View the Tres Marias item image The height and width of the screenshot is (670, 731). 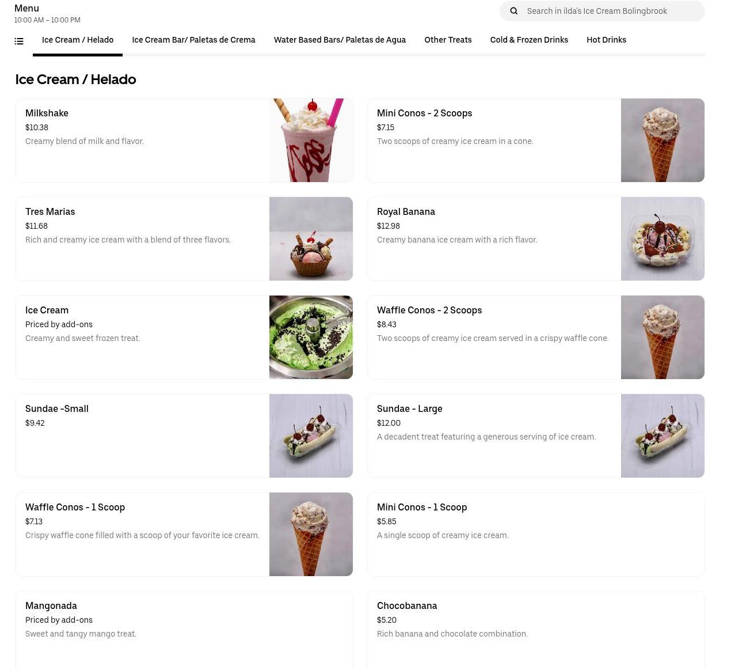(311, 239)
